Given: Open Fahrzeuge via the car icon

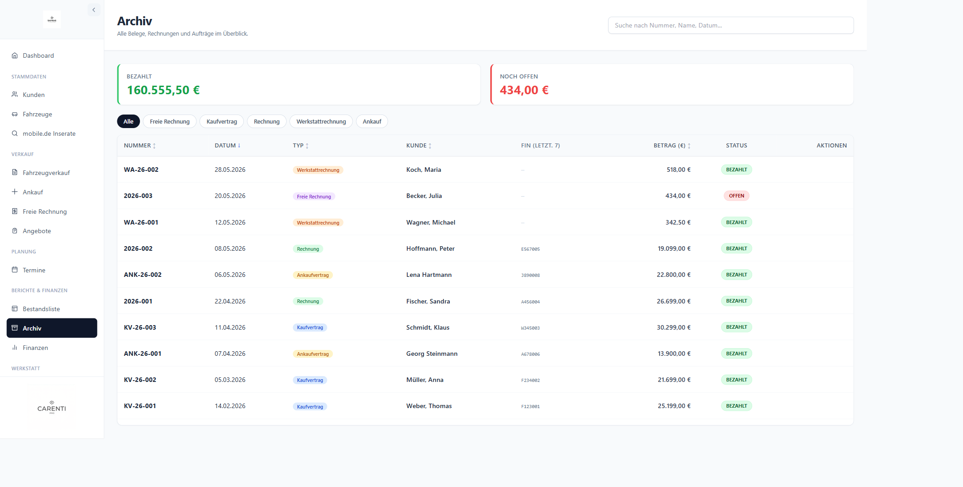Looking at the screenshot, I should pos(15,114).
